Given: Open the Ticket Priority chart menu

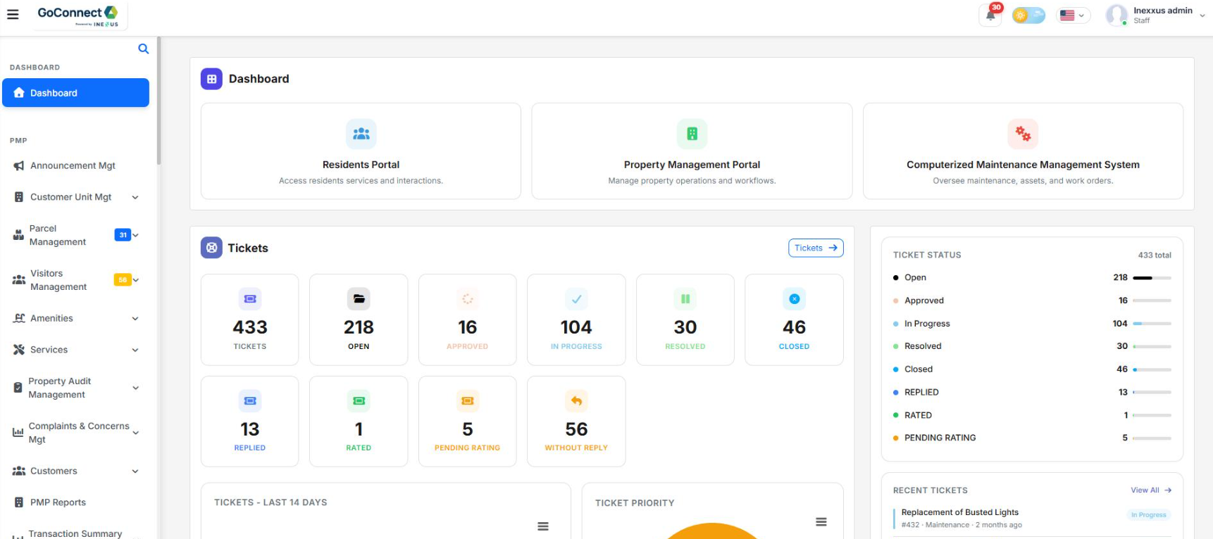Looking at the screenshot, I should (821, 522).
